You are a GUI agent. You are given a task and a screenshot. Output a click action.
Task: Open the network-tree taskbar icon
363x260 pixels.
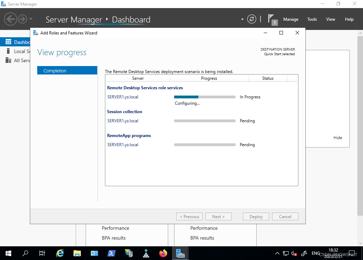146,253
